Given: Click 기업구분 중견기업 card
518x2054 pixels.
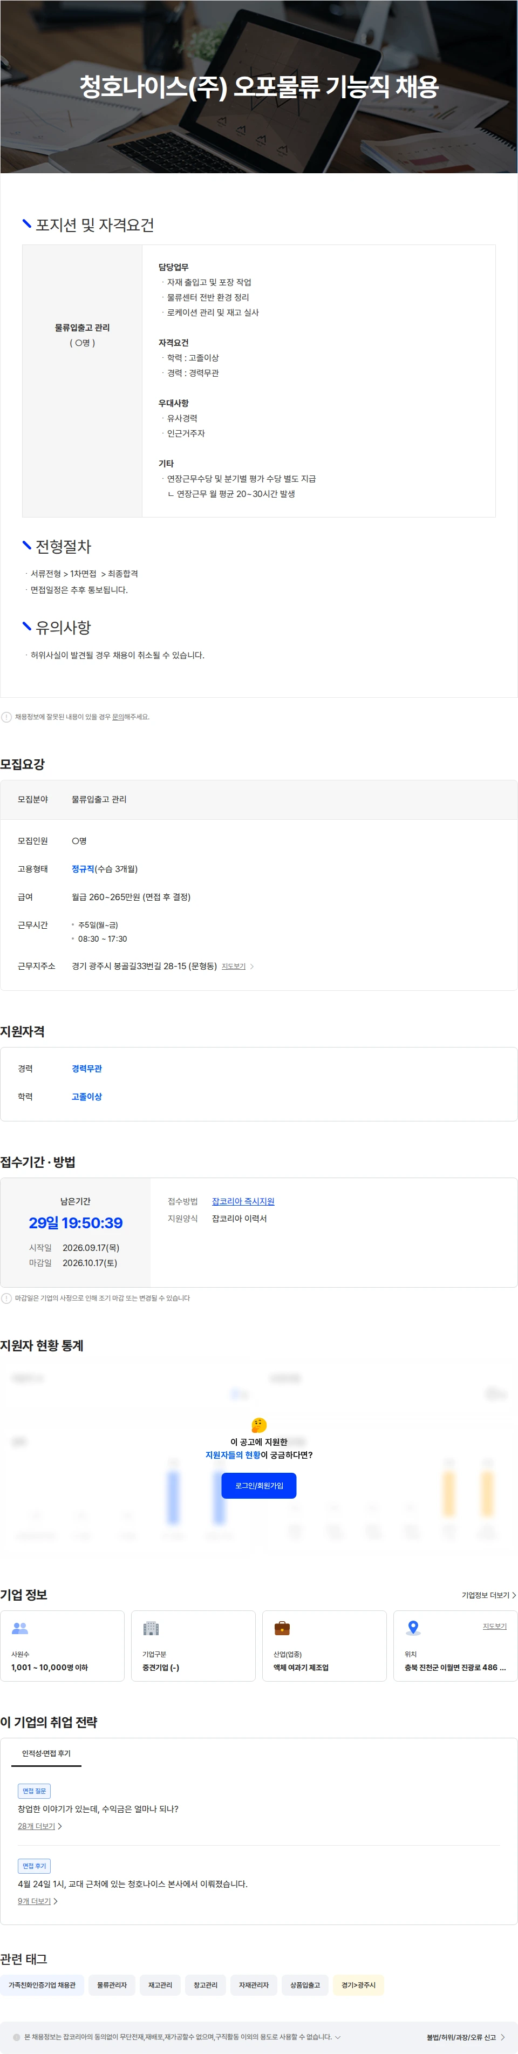Looking at the screenshot, I should coord(194,1646).
